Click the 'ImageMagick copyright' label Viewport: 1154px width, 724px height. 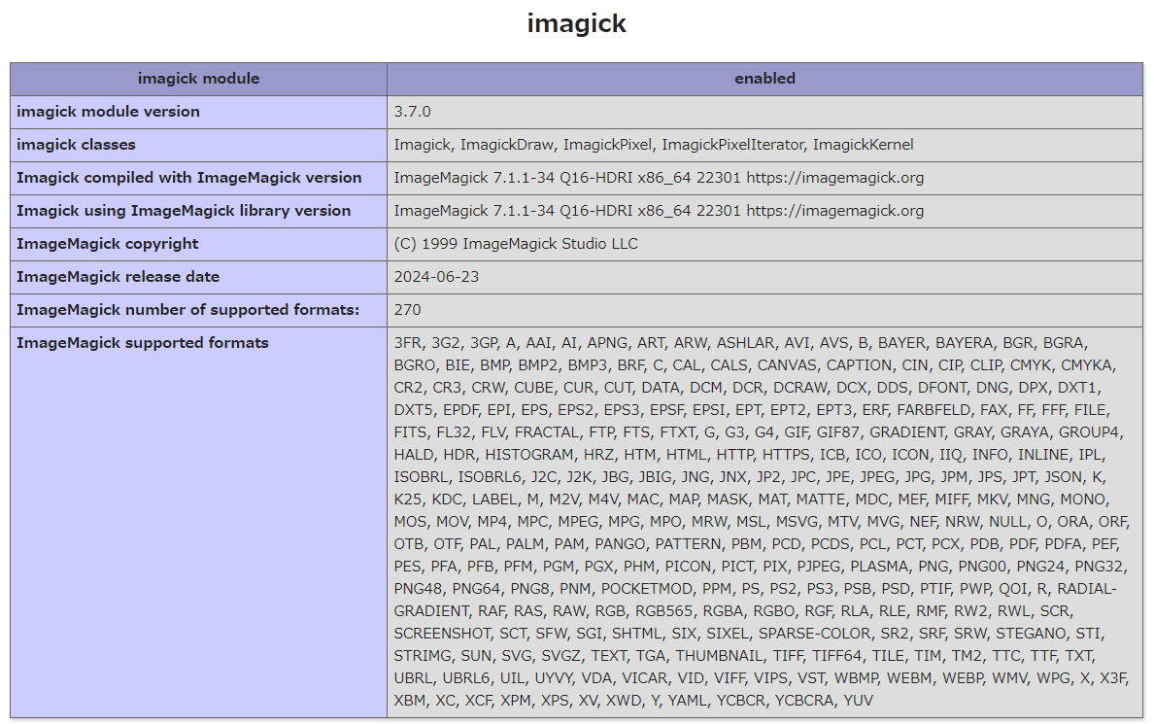[x=108, y=244]
